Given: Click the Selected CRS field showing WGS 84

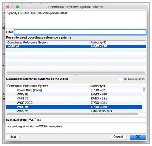Looking at the screenshot, I should coord(87,120).
